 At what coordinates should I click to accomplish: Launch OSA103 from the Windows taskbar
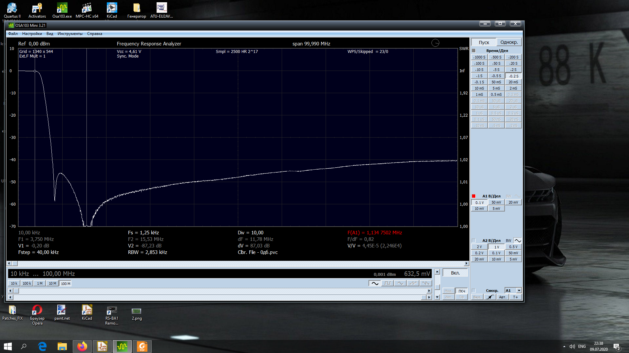click(x=122, y=346)
